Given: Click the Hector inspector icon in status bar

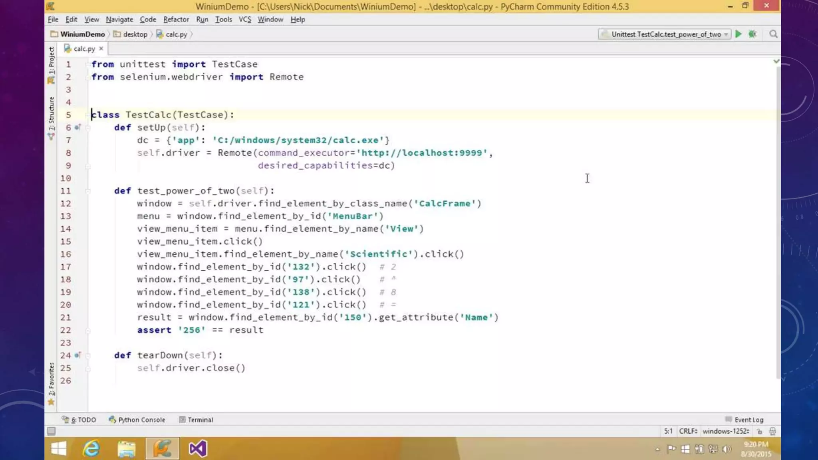Looking at the screenshot, I should (x=772, y=431).
